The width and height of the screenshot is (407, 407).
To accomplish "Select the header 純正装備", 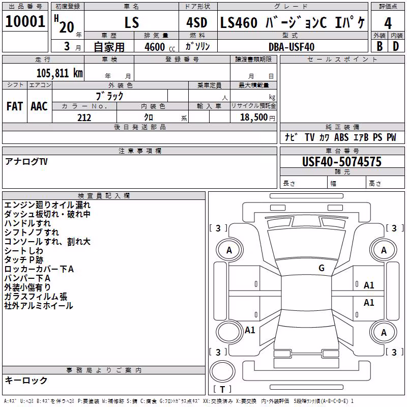I will [342, 127].
